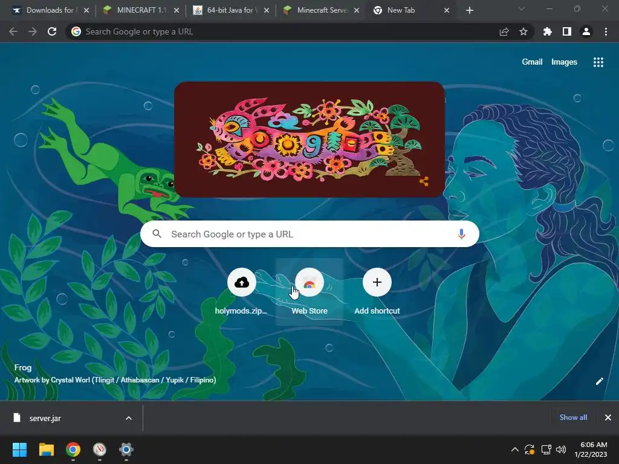Share the Google doodle
The image size is (619, 464).
(424, 181)
